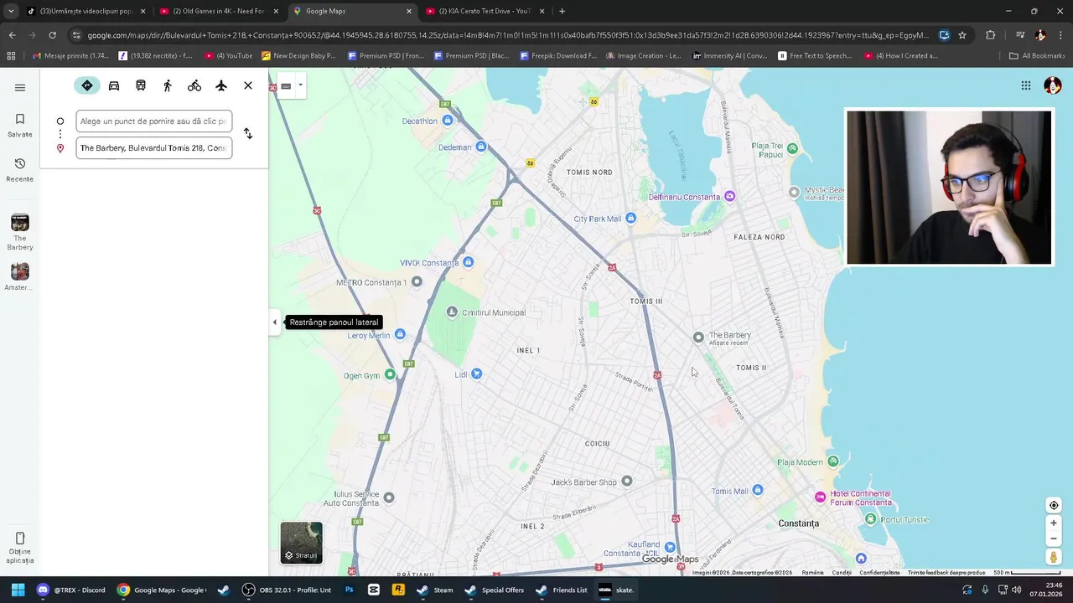1073x603 pixels.
Task: Open Condiții footer link
Action: point(842,573)
